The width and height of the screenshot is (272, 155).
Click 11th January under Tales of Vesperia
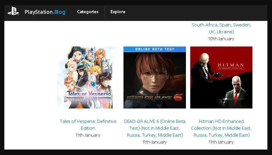(88, 135)
